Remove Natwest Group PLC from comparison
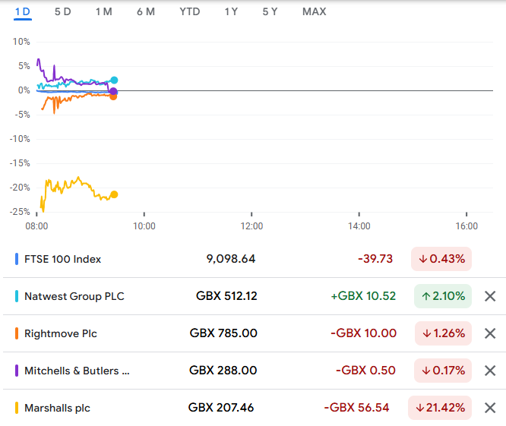The height and width of the screenshot is (426, 506). (490, 296)
